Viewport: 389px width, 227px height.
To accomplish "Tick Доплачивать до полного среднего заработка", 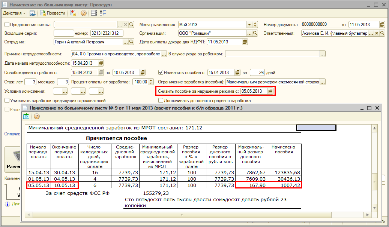I will click(161, 101).
